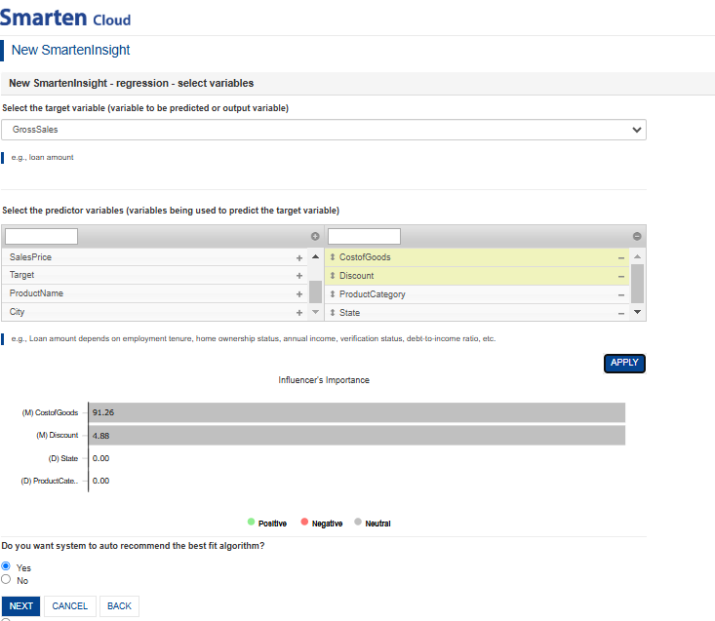Image resolution: width=715 pixels, height=621 pixels.
Task: Click available list scroll up arrow
Action: coord(315,256)
